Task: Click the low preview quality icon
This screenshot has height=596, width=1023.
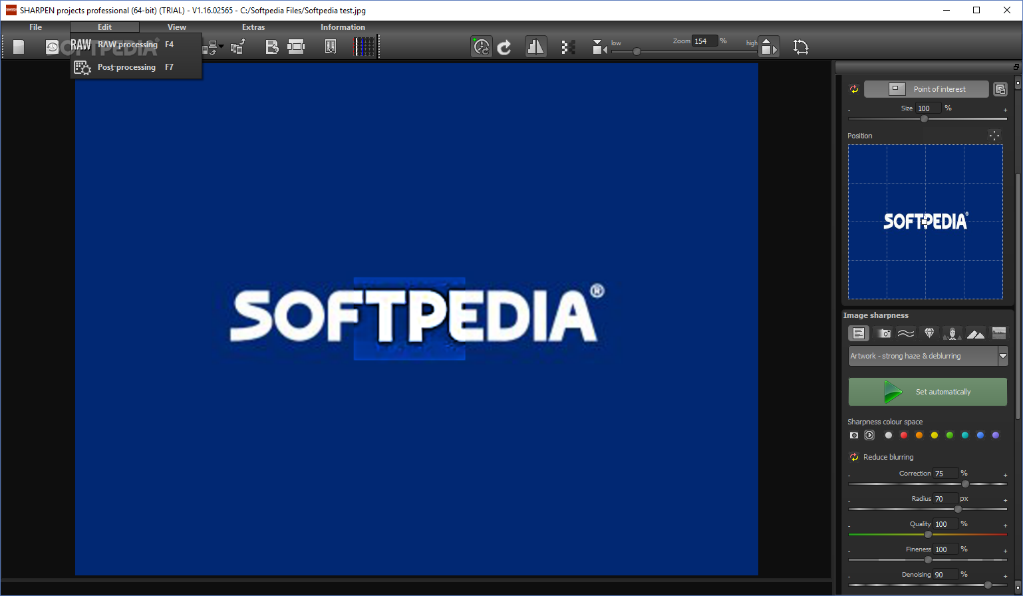Action: tap(599, 47)
